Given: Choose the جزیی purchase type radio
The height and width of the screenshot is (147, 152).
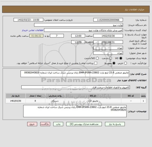Looking at the screenshot, I should [126, 63].
